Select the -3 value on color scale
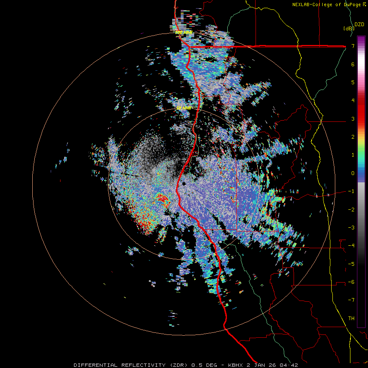 pyautogui.click(x=351, y=228)
